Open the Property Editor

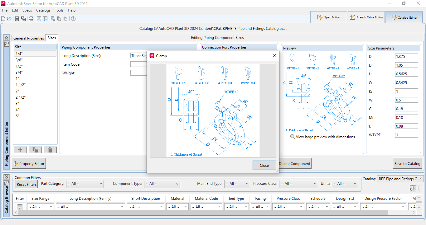29,163
